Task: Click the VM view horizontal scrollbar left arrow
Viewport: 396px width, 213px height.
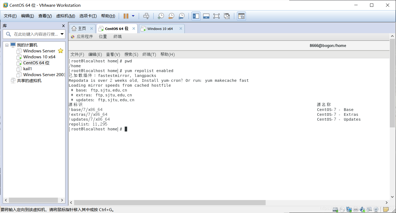Action: pyautogui.click(x=71, y=202)
